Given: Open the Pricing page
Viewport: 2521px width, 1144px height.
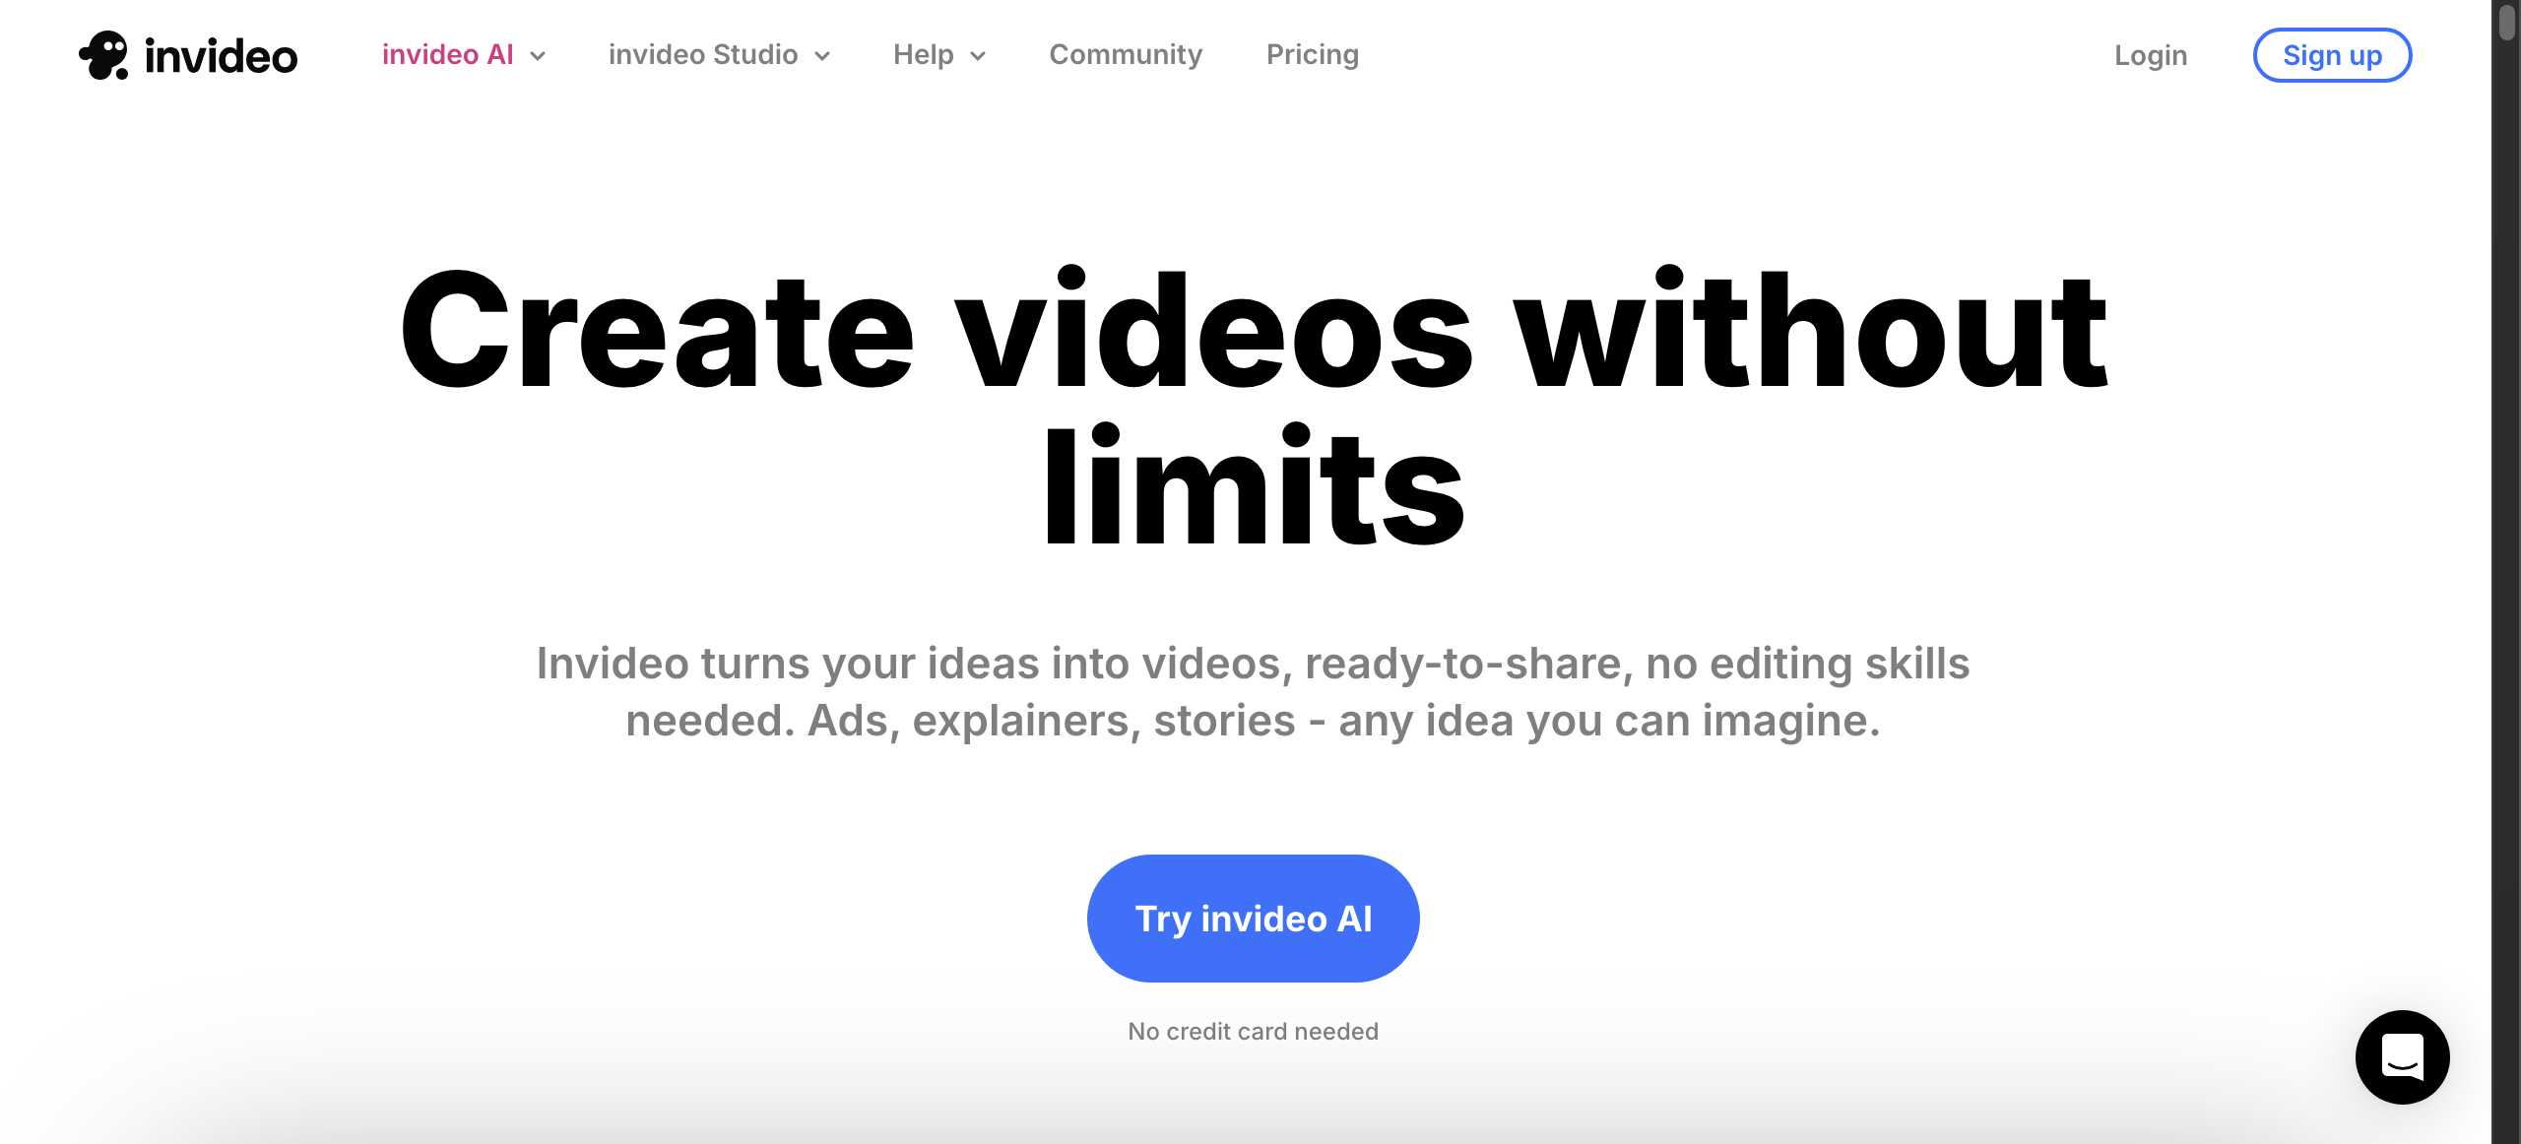Looking at the screenshot, I should [1312, 55].
